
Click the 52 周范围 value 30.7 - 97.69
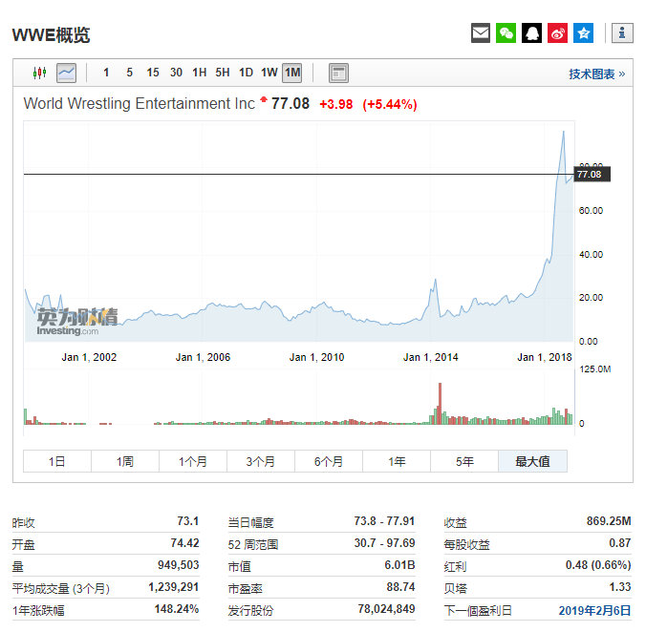pyautogui.click(x=384, y=542)
